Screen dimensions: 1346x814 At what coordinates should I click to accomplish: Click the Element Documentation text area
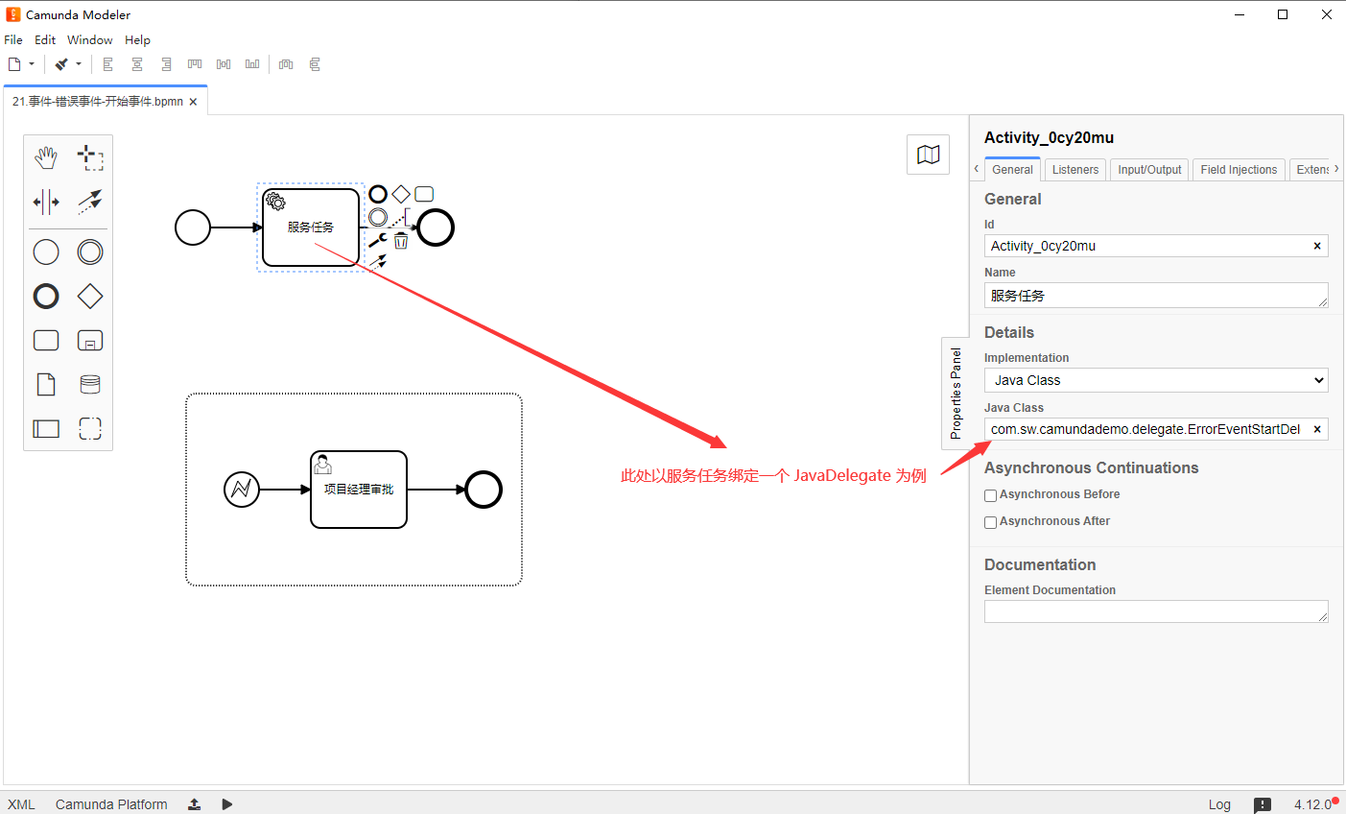click(x=1156, y=611)
